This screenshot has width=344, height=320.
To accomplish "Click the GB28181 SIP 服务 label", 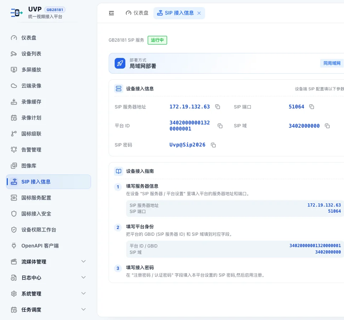I will coord(126,40).
